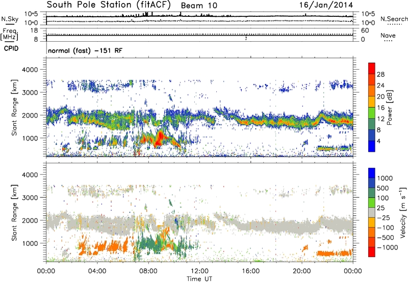Click the date "16/Jan/2014"
The height and width of the screenshot is (282, 408).
326,5
